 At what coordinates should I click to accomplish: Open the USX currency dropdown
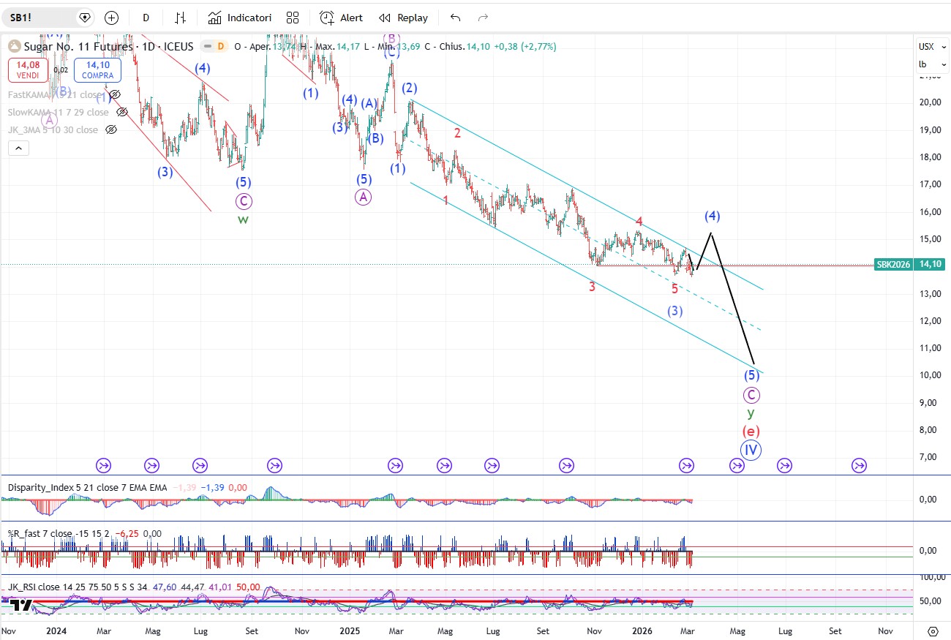[x=928, y=47]
